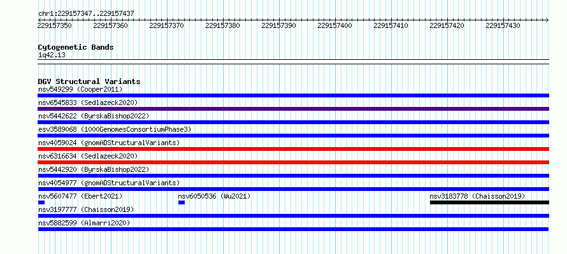Click ruler position 229157350
The image size is (567, 254).
[55, 25]
